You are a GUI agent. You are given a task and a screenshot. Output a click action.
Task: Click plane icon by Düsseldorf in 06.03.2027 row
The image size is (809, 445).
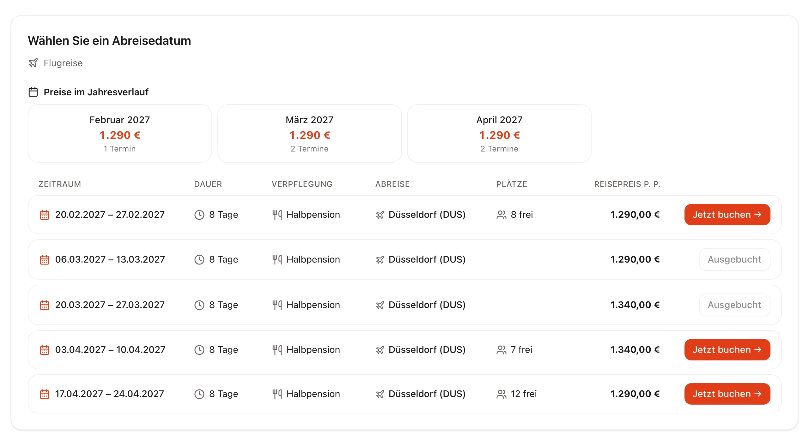380,260
